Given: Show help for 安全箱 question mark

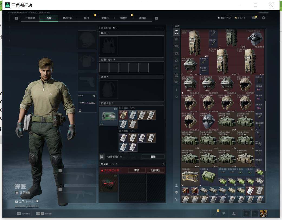Looking at the screenshot, I should coord(117,164).
